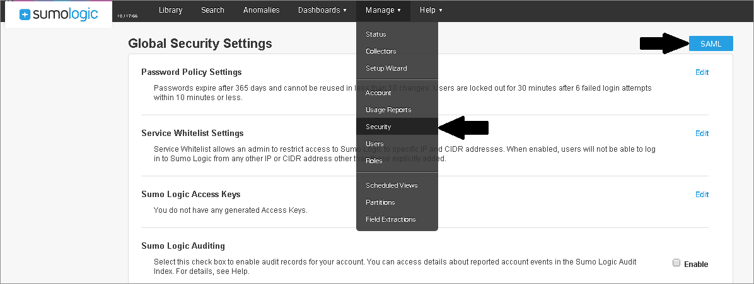Go to the Search tab
This screenshot has height=284, width=754.
point(212,10)
